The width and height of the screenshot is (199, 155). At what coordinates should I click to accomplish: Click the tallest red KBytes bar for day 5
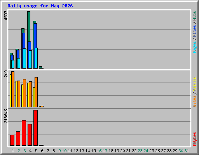pyautogui.click(x=35, y=128)
